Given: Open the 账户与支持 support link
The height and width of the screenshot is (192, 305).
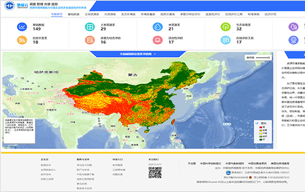Looking at the screenshot, I should click(x=83, y=170).
